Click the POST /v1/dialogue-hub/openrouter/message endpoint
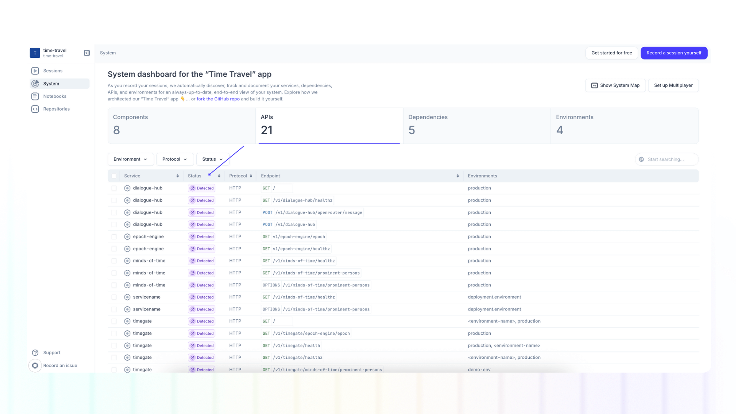Viewport: 736px width, 414px height. tap(312, 213)
